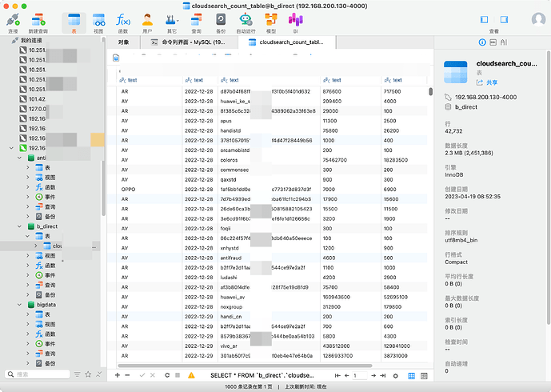The height and width of the screenshot is (392, 551).
Task: Show the DDL tab in right pane
Action: (x=493, y=42)
